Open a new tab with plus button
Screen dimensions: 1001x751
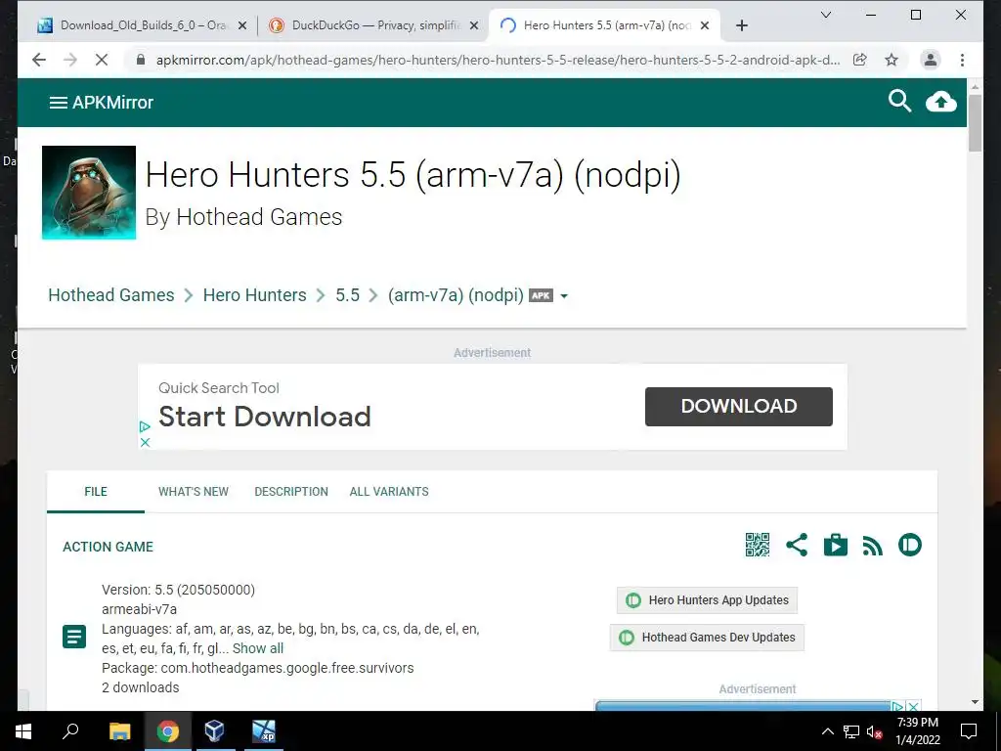pos(741,25)
